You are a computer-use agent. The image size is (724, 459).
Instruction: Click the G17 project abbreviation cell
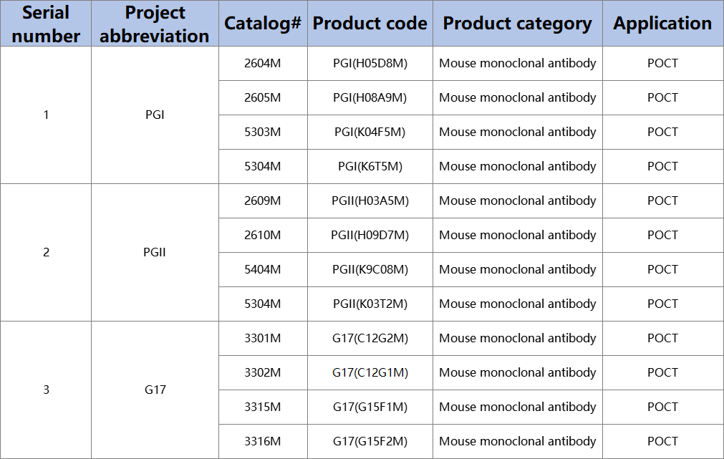(x=155, y=390)
